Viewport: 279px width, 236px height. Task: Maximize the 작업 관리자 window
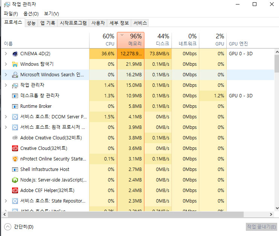[x=255, y=4]
